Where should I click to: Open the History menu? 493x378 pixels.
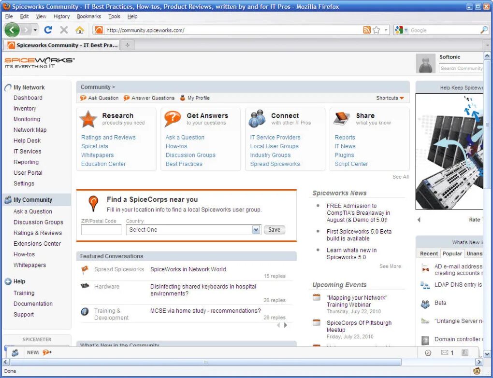click(62, 16)
